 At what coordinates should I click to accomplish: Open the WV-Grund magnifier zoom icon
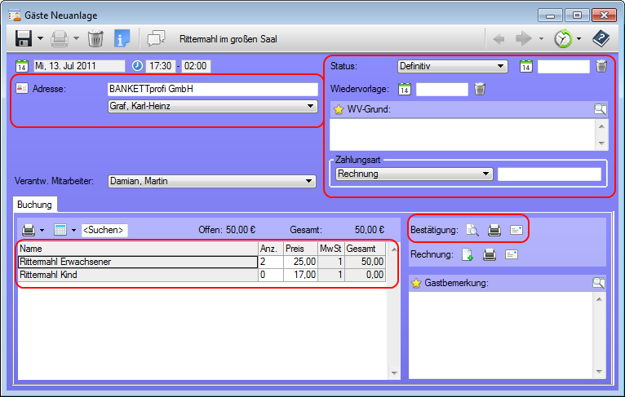pos(601,108)
